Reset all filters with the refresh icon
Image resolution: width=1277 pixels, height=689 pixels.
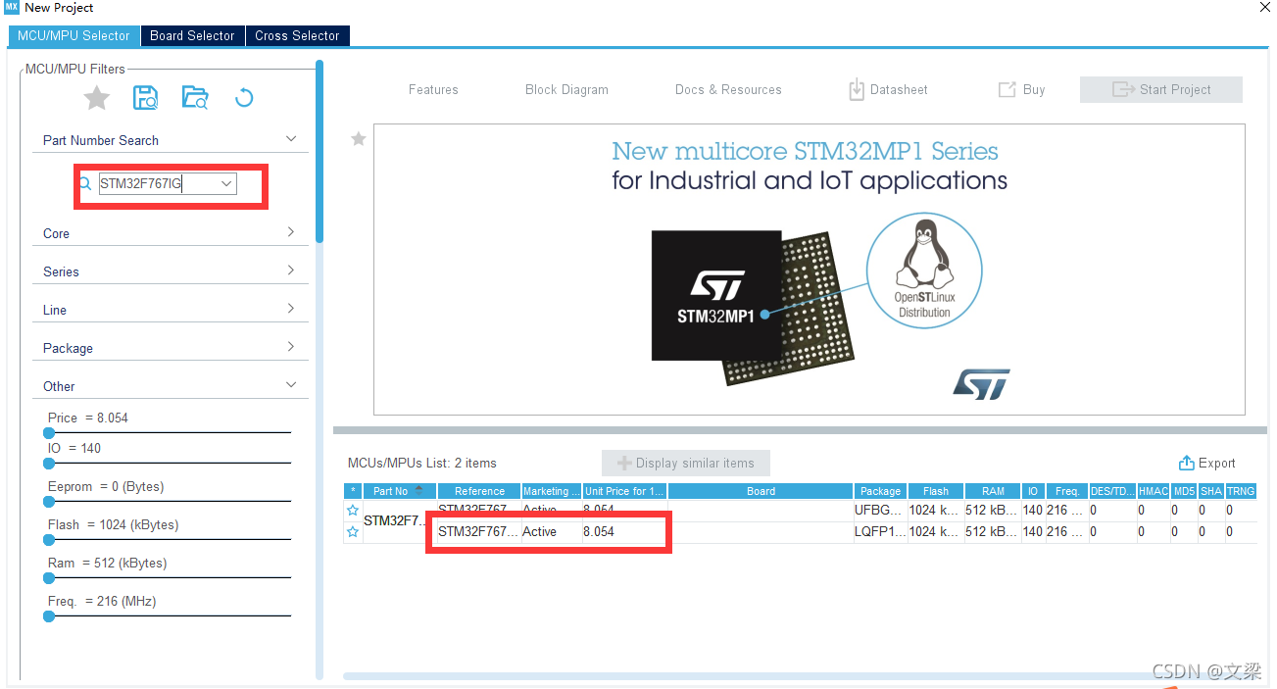click(x=244, y=98)
